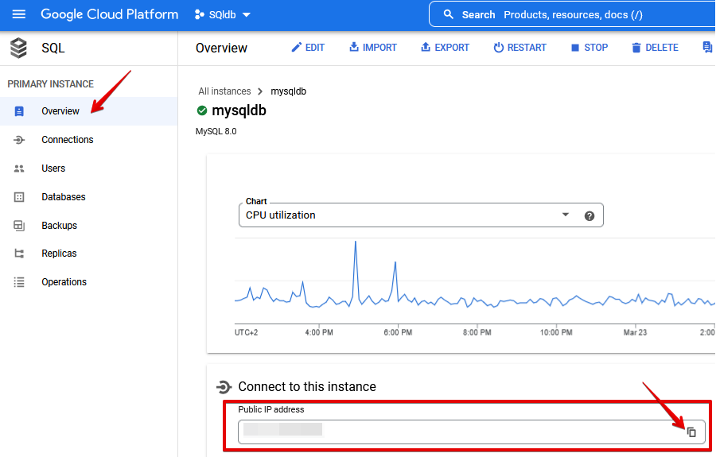Screen dimensions: 716x457
Task: Open Operations in the sidebar
Action: click(x=88, y=282)
